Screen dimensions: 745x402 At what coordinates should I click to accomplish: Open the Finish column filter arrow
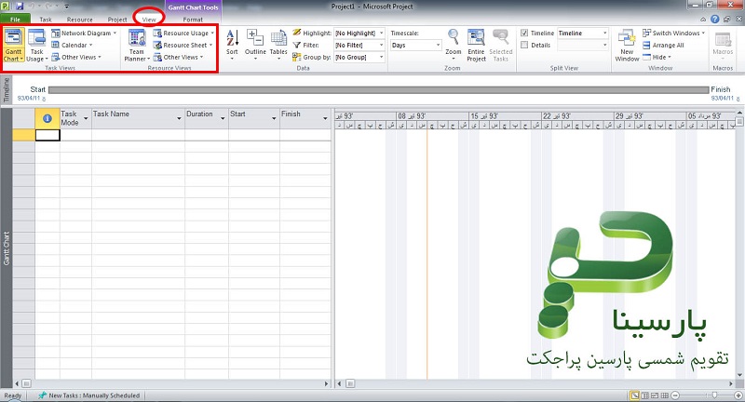(x=325, y=118)
